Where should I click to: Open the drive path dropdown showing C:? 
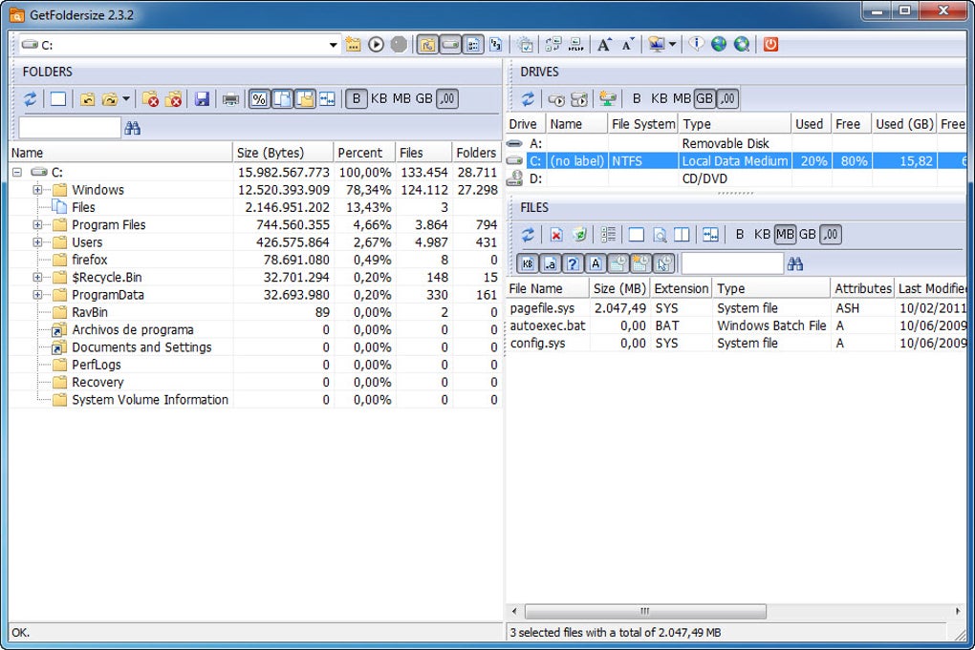click(x=333, y=45)
